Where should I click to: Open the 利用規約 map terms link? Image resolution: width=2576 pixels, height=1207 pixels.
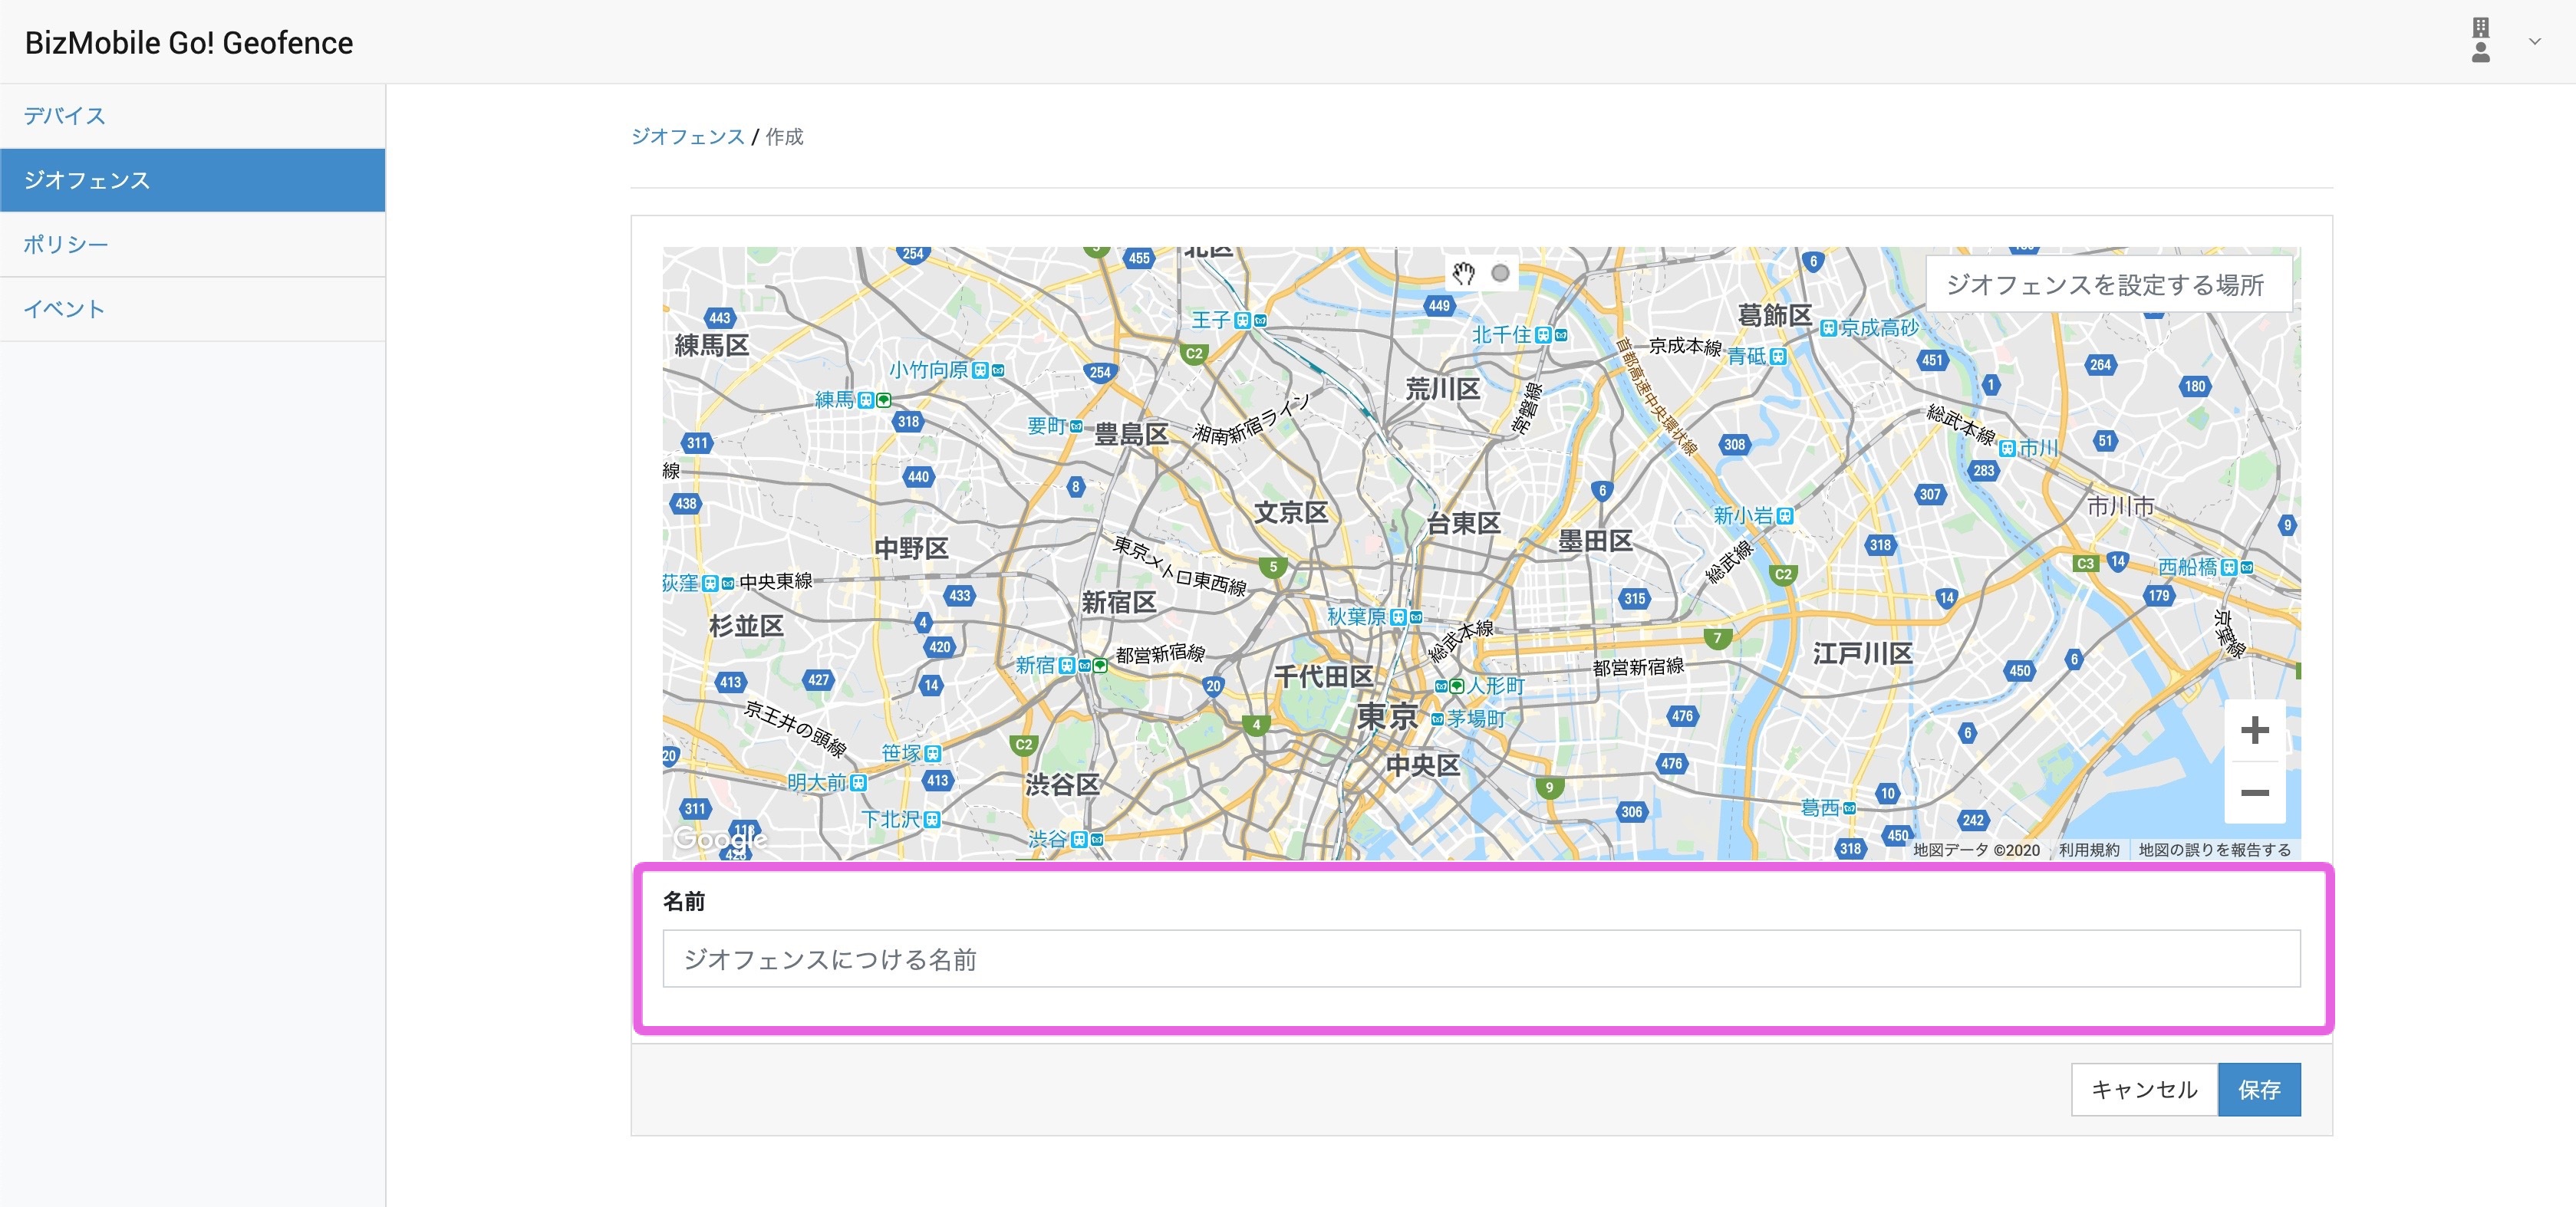(2088, 850)
